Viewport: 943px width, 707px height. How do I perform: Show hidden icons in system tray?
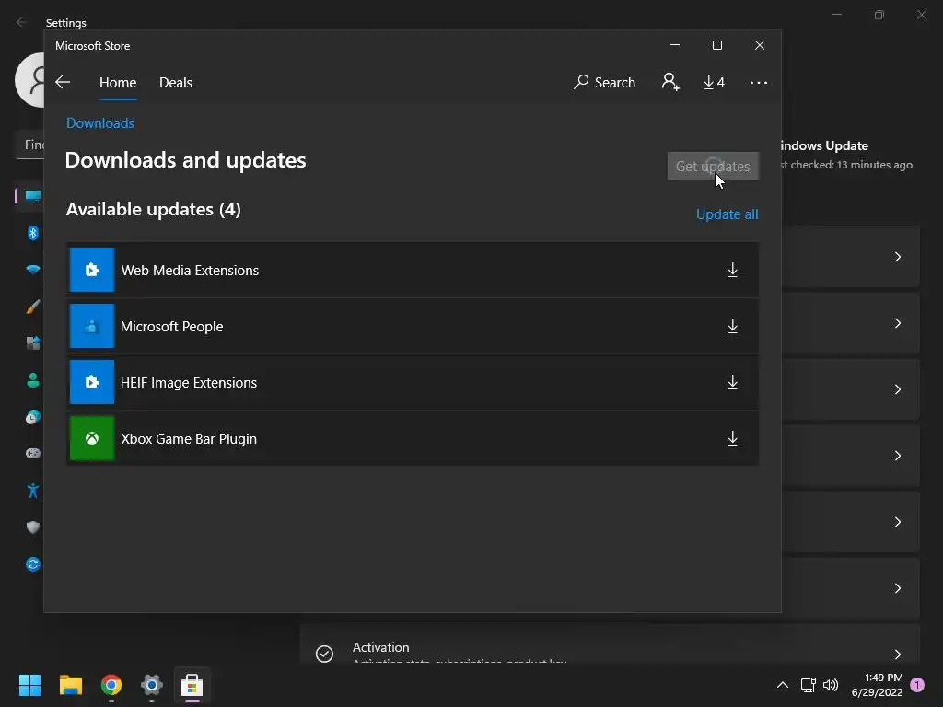pos(783,685)
